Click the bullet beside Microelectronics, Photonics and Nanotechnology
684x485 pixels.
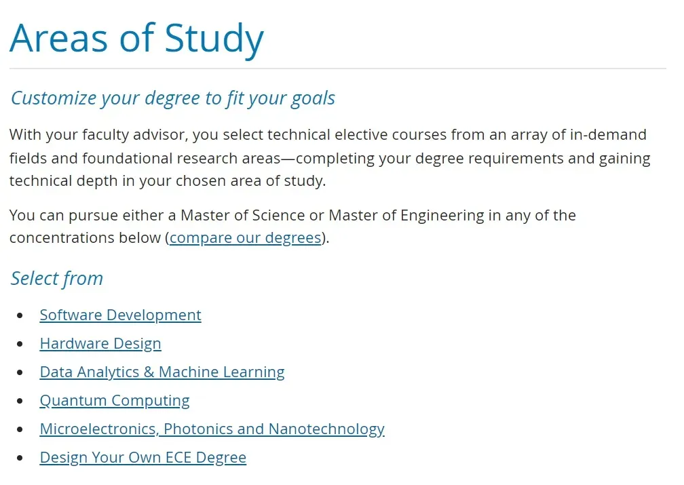[21, 430]
